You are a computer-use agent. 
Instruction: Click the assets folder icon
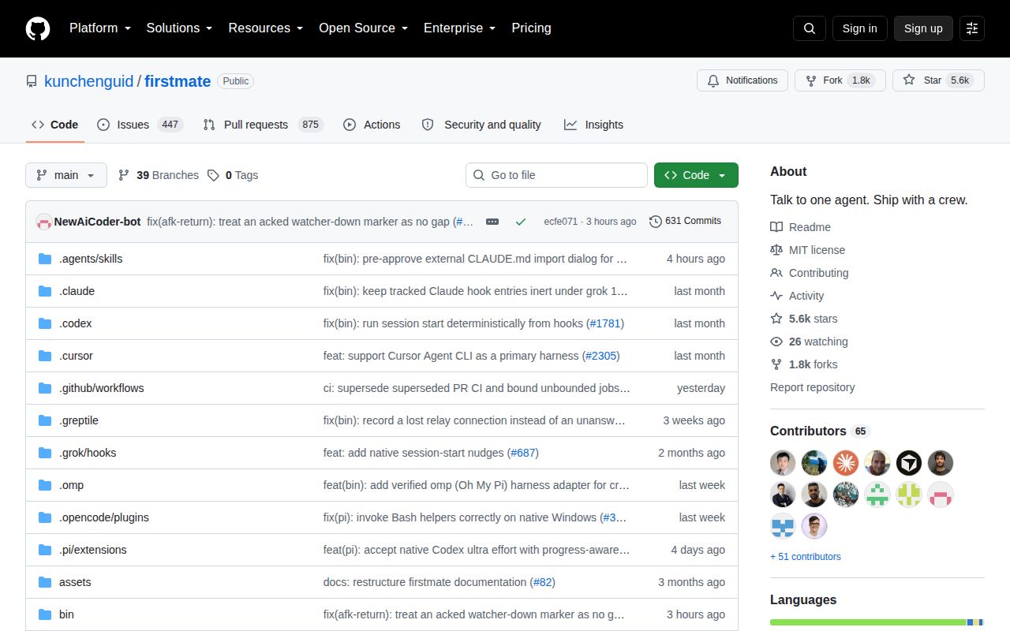point(45,582)
